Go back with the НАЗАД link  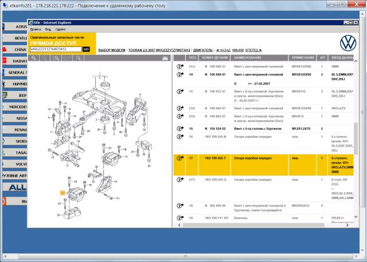[x=223, y=50]
